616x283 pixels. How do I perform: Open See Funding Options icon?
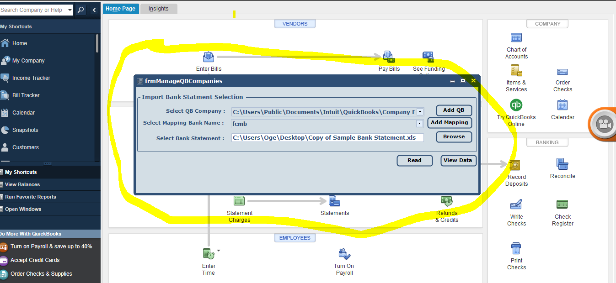pos(429,57)
